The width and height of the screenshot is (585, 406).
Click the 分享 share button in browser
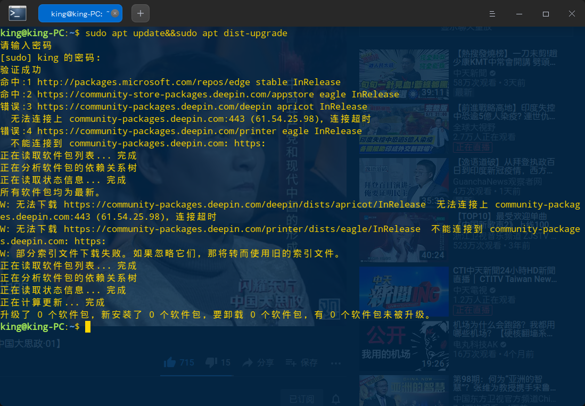pos(259,362)
